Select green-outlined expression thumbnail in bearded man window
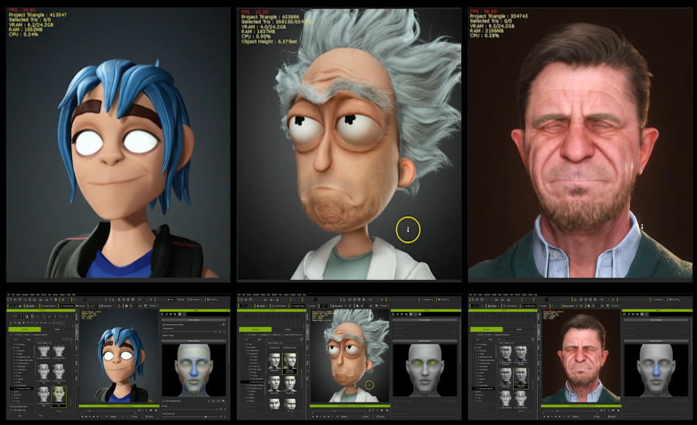The width and height of the screenshot is (697, 425). [x=521, y=378]
